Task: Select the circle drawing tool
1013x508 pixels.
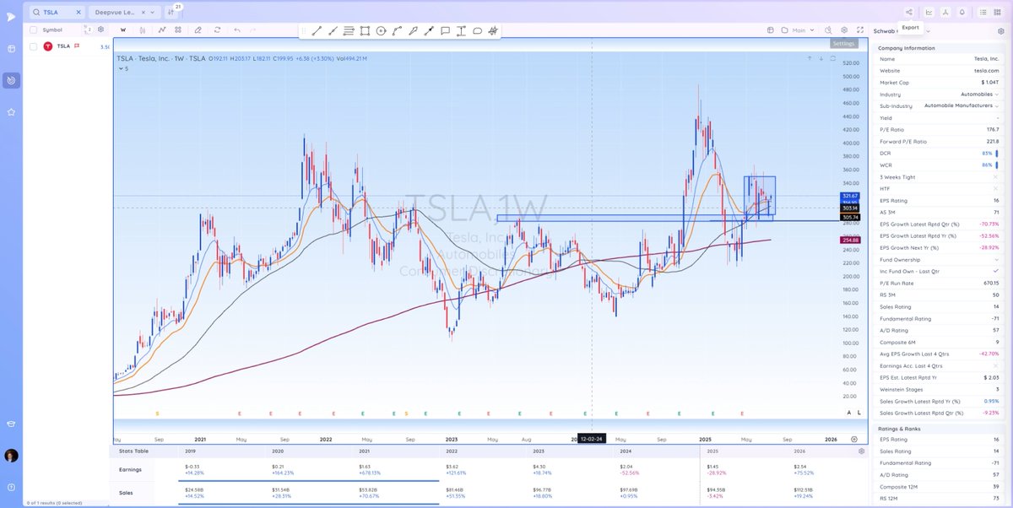Action: [x=381, y=31]
